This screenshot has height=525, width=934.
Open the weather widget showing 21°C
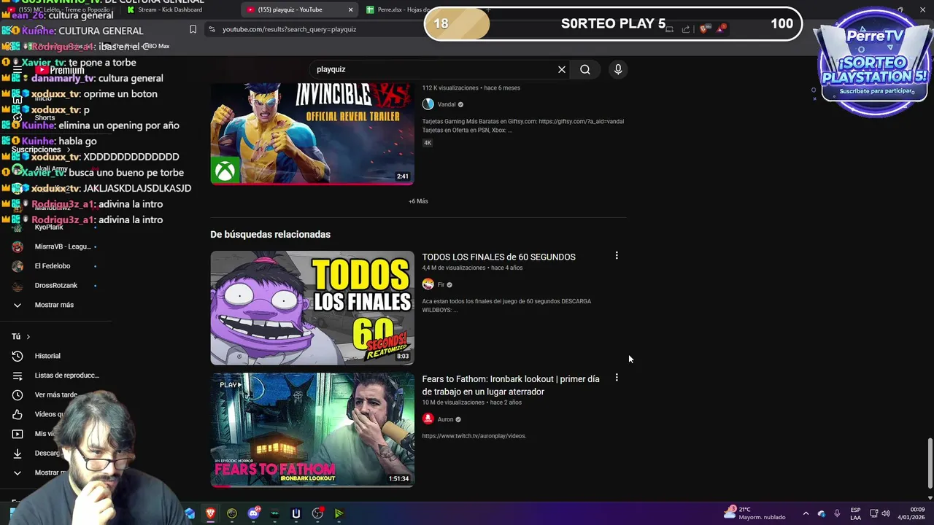pos(754,513)
